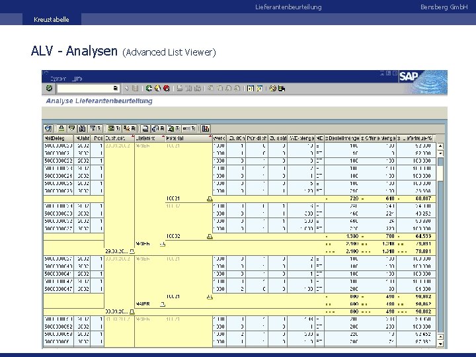Click the red Cancel icon
476x357 pixels.
167,89
